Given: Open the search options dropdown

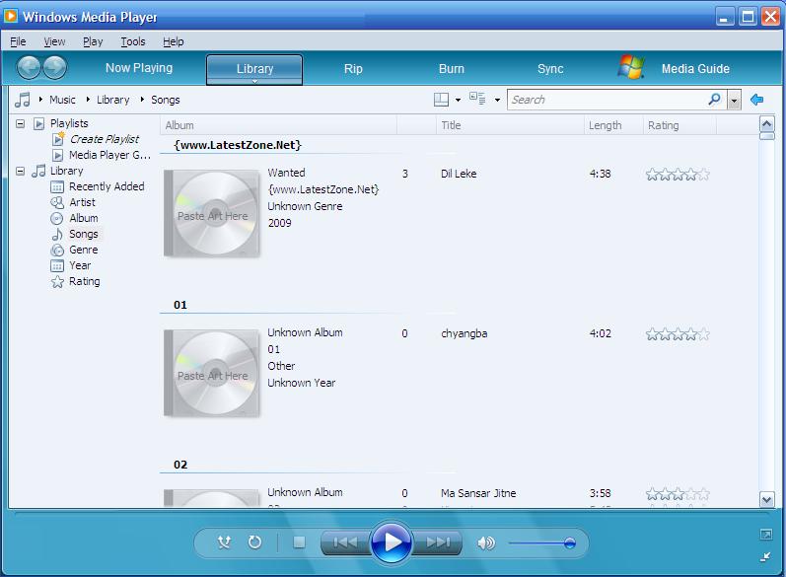Looking at the screenshot, I should pyautogui.click(x=734, y=100).
